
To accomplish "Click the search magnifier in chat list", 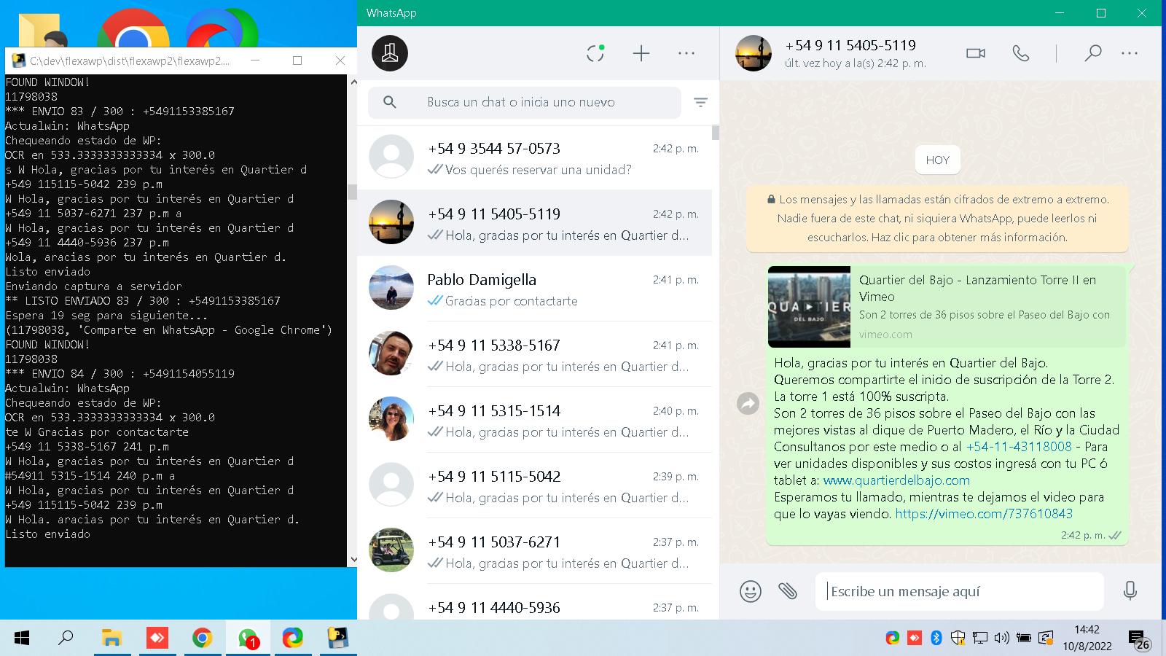I will (390, 102).
